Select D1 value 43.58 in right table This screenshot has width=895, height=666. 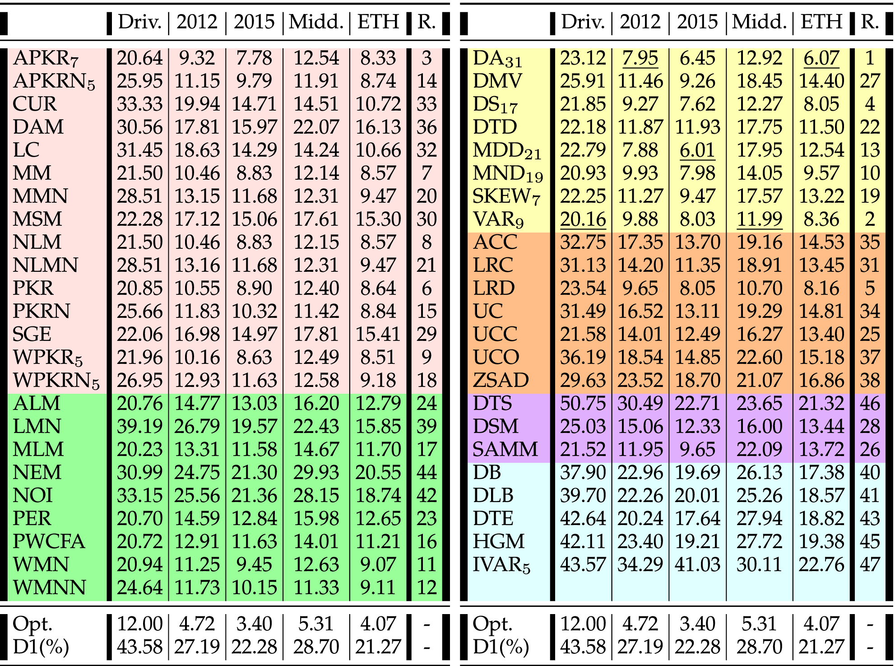point(583,647)
